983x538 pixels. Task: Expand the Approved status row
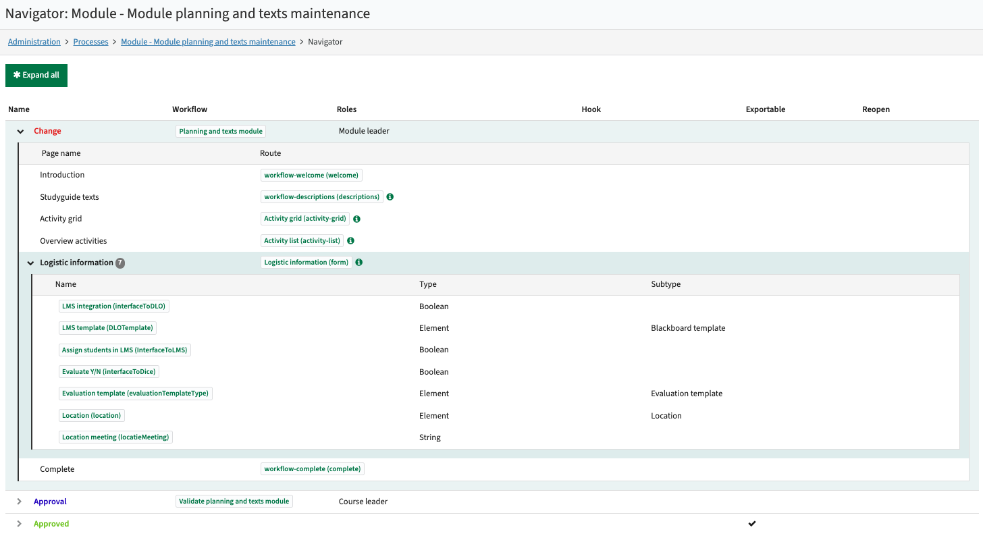(x=20, y=524)
